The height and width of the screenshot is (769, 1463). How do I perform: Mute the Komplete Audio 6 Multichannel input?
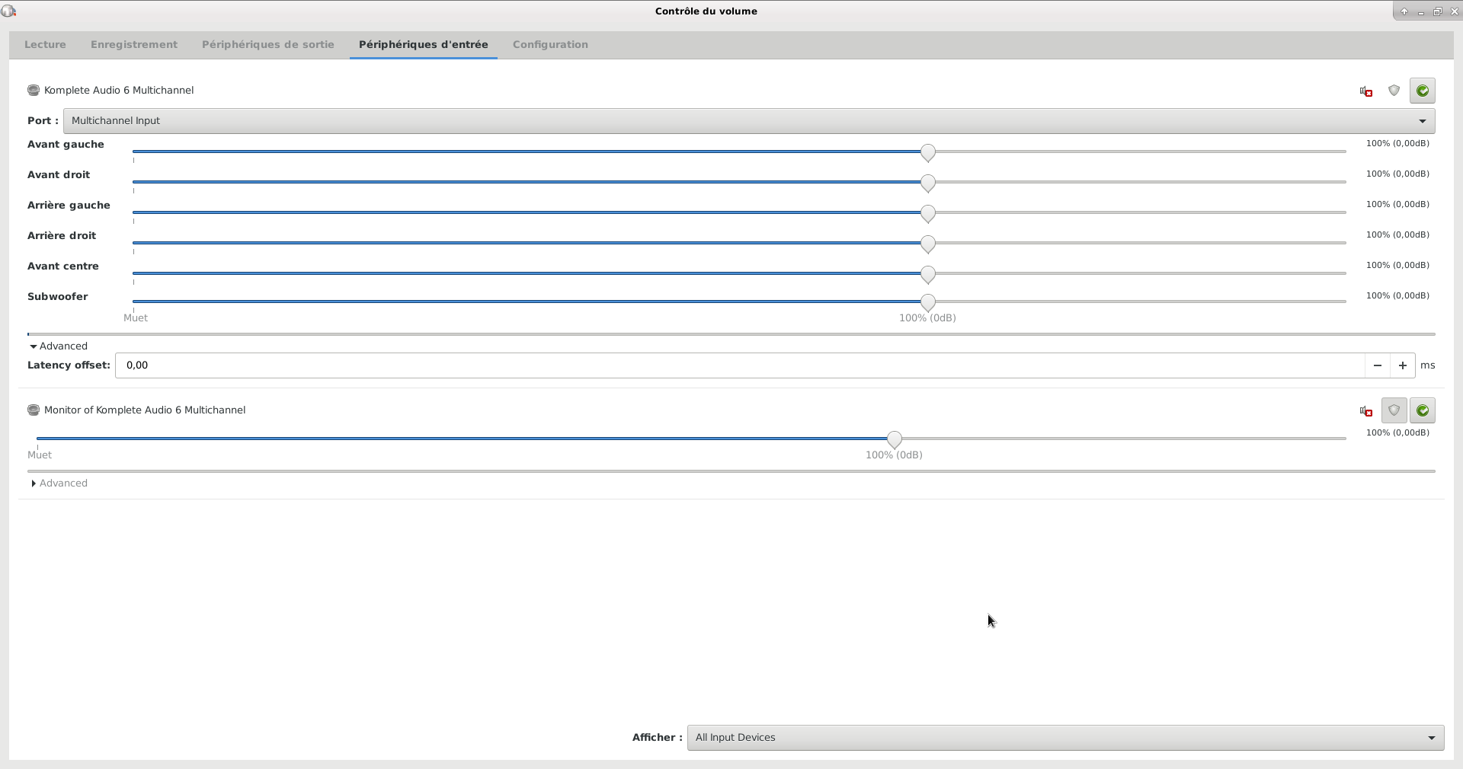pos(1366,91)
